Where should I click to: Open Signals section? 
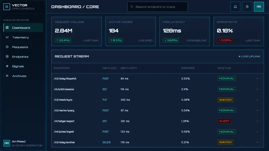23,66
